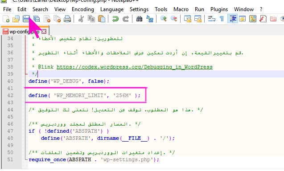The height and width of the screenshot is (171, 284).
Task: Zoom out using the magnifier minus icon
Action: [174, 19]
